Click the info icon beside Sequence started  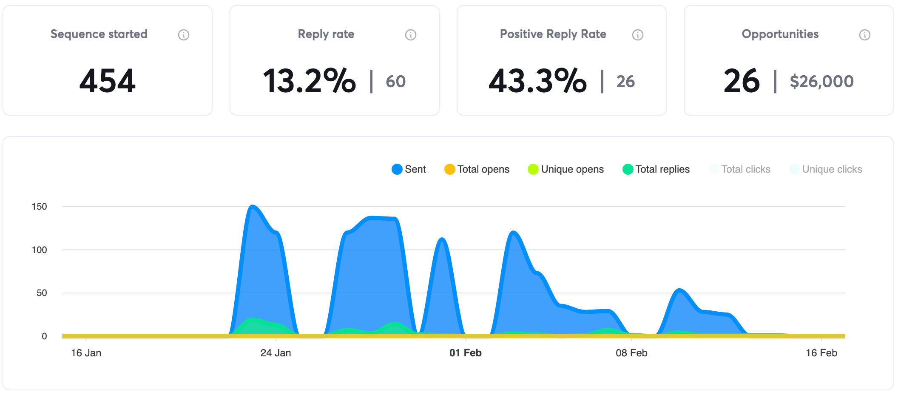point(184,35)
